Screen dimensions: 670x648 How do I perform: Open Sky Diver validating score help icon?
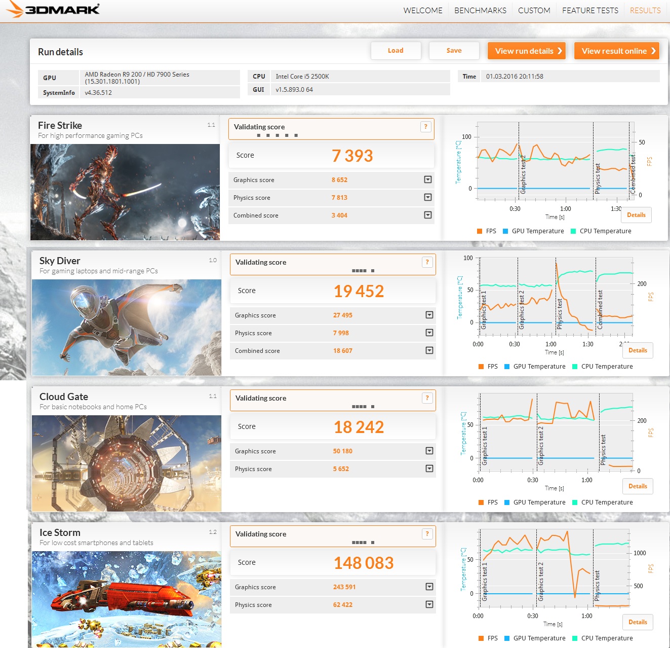pos(427,262)
